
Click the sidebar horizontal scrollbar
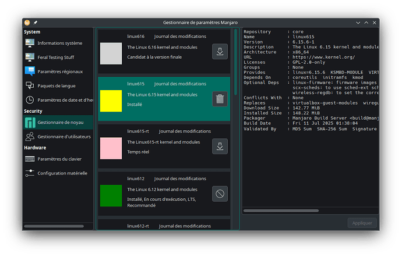54,226
